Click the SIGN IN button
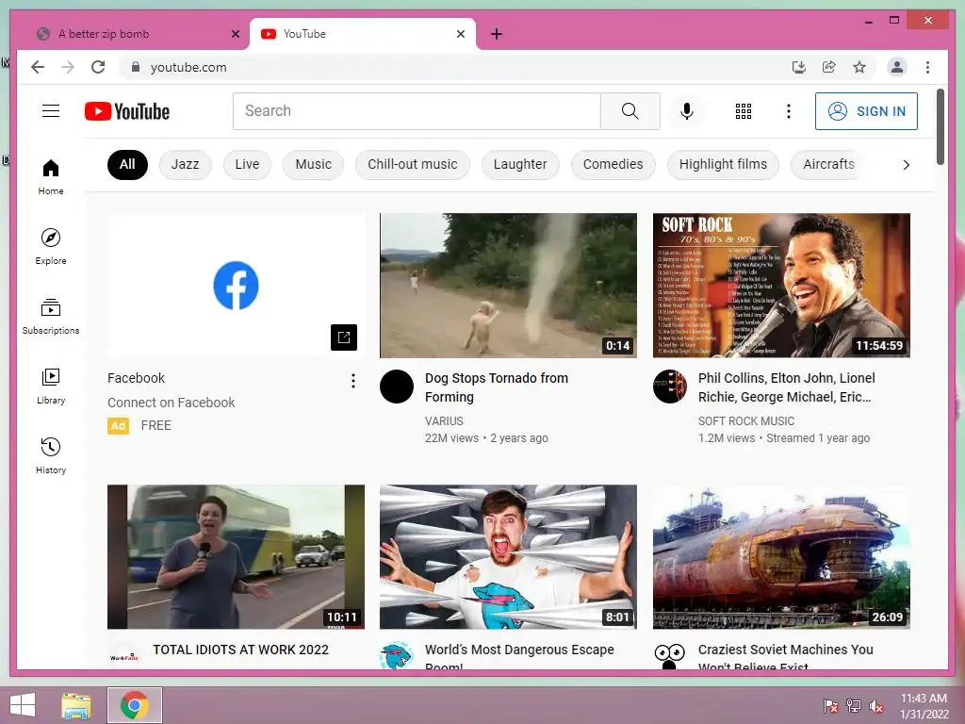This screenshot has width=965, height=724. tap(866, 111)
